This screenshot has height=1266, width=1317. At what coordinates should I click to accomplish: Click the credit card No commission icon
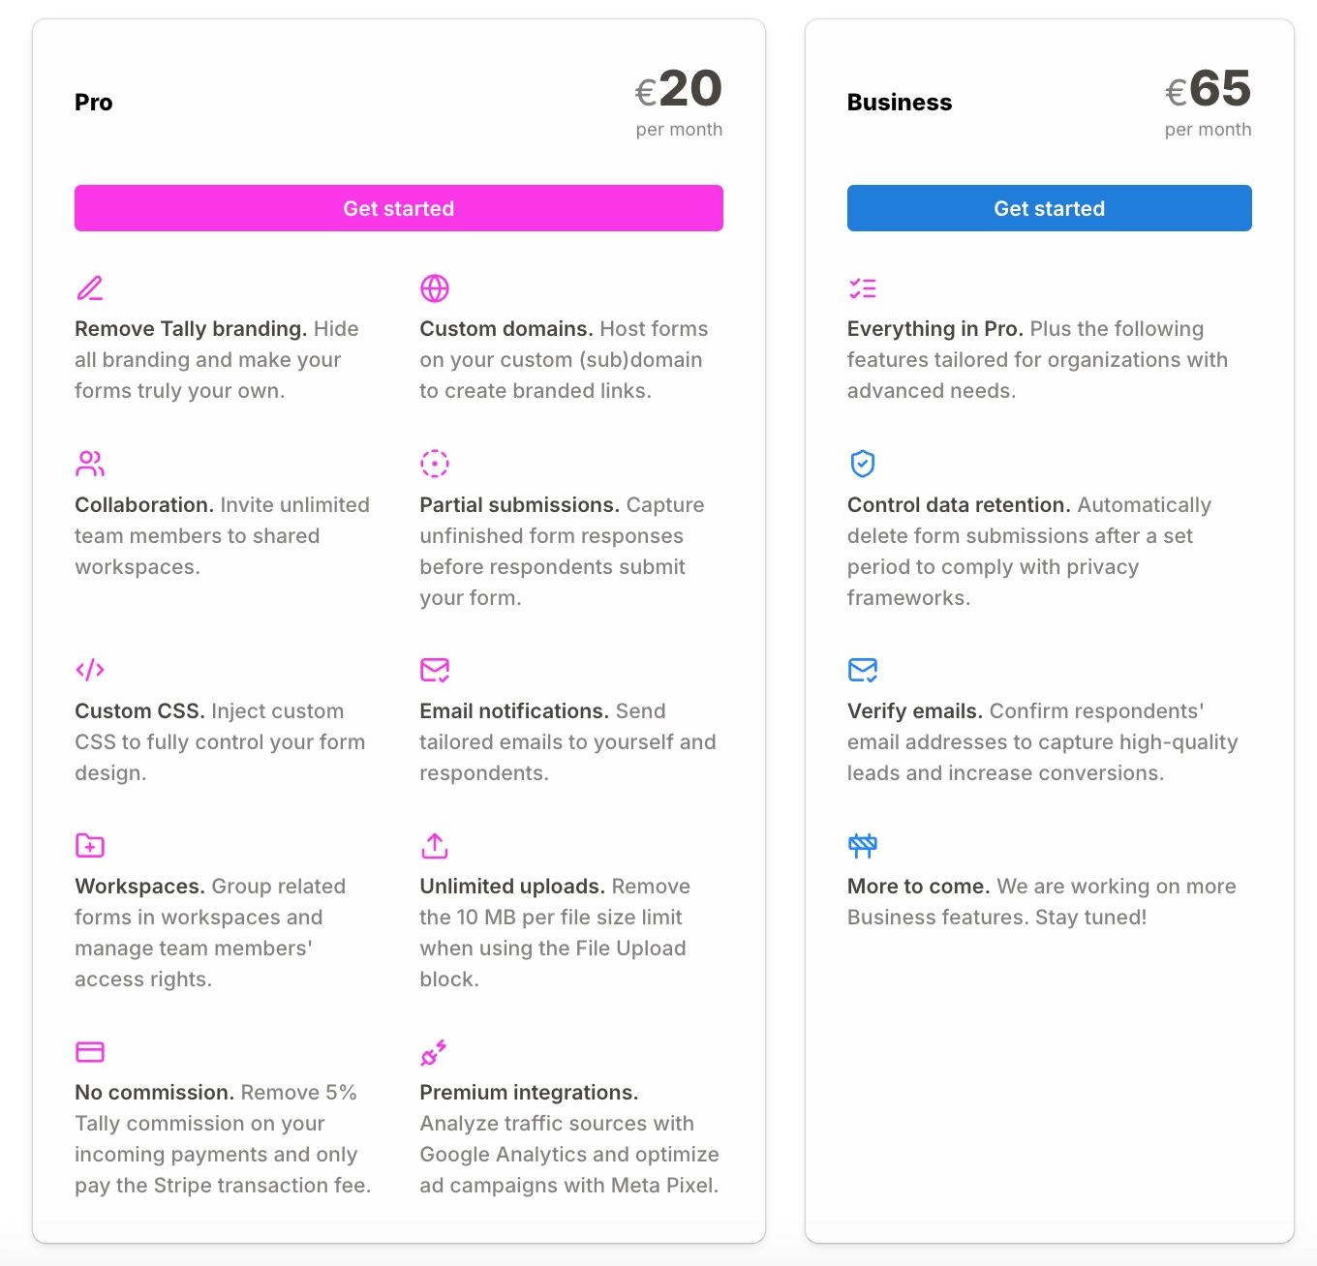pos(90,1051)
